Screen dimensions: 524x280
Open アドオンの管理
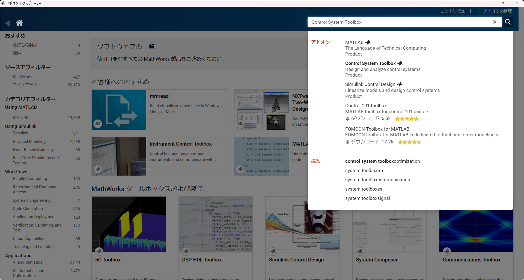pos(498,11)
